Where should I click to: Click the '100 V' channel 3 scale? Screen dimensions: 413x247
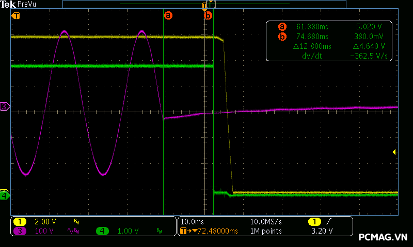point(44,231)
